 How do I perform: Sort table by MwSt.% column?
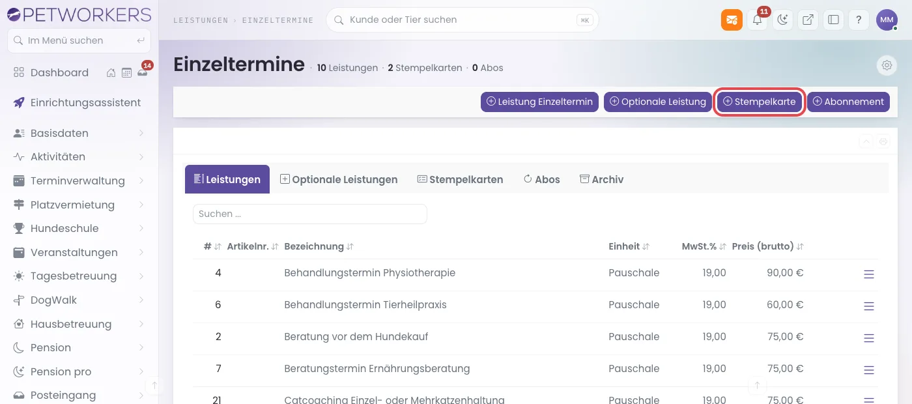coord(704,246)
